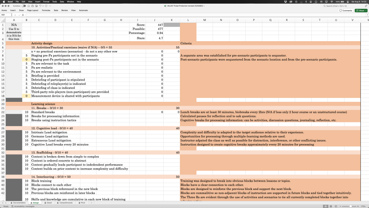Click the Dropbox icon in the menu bar

pos(285,2)
